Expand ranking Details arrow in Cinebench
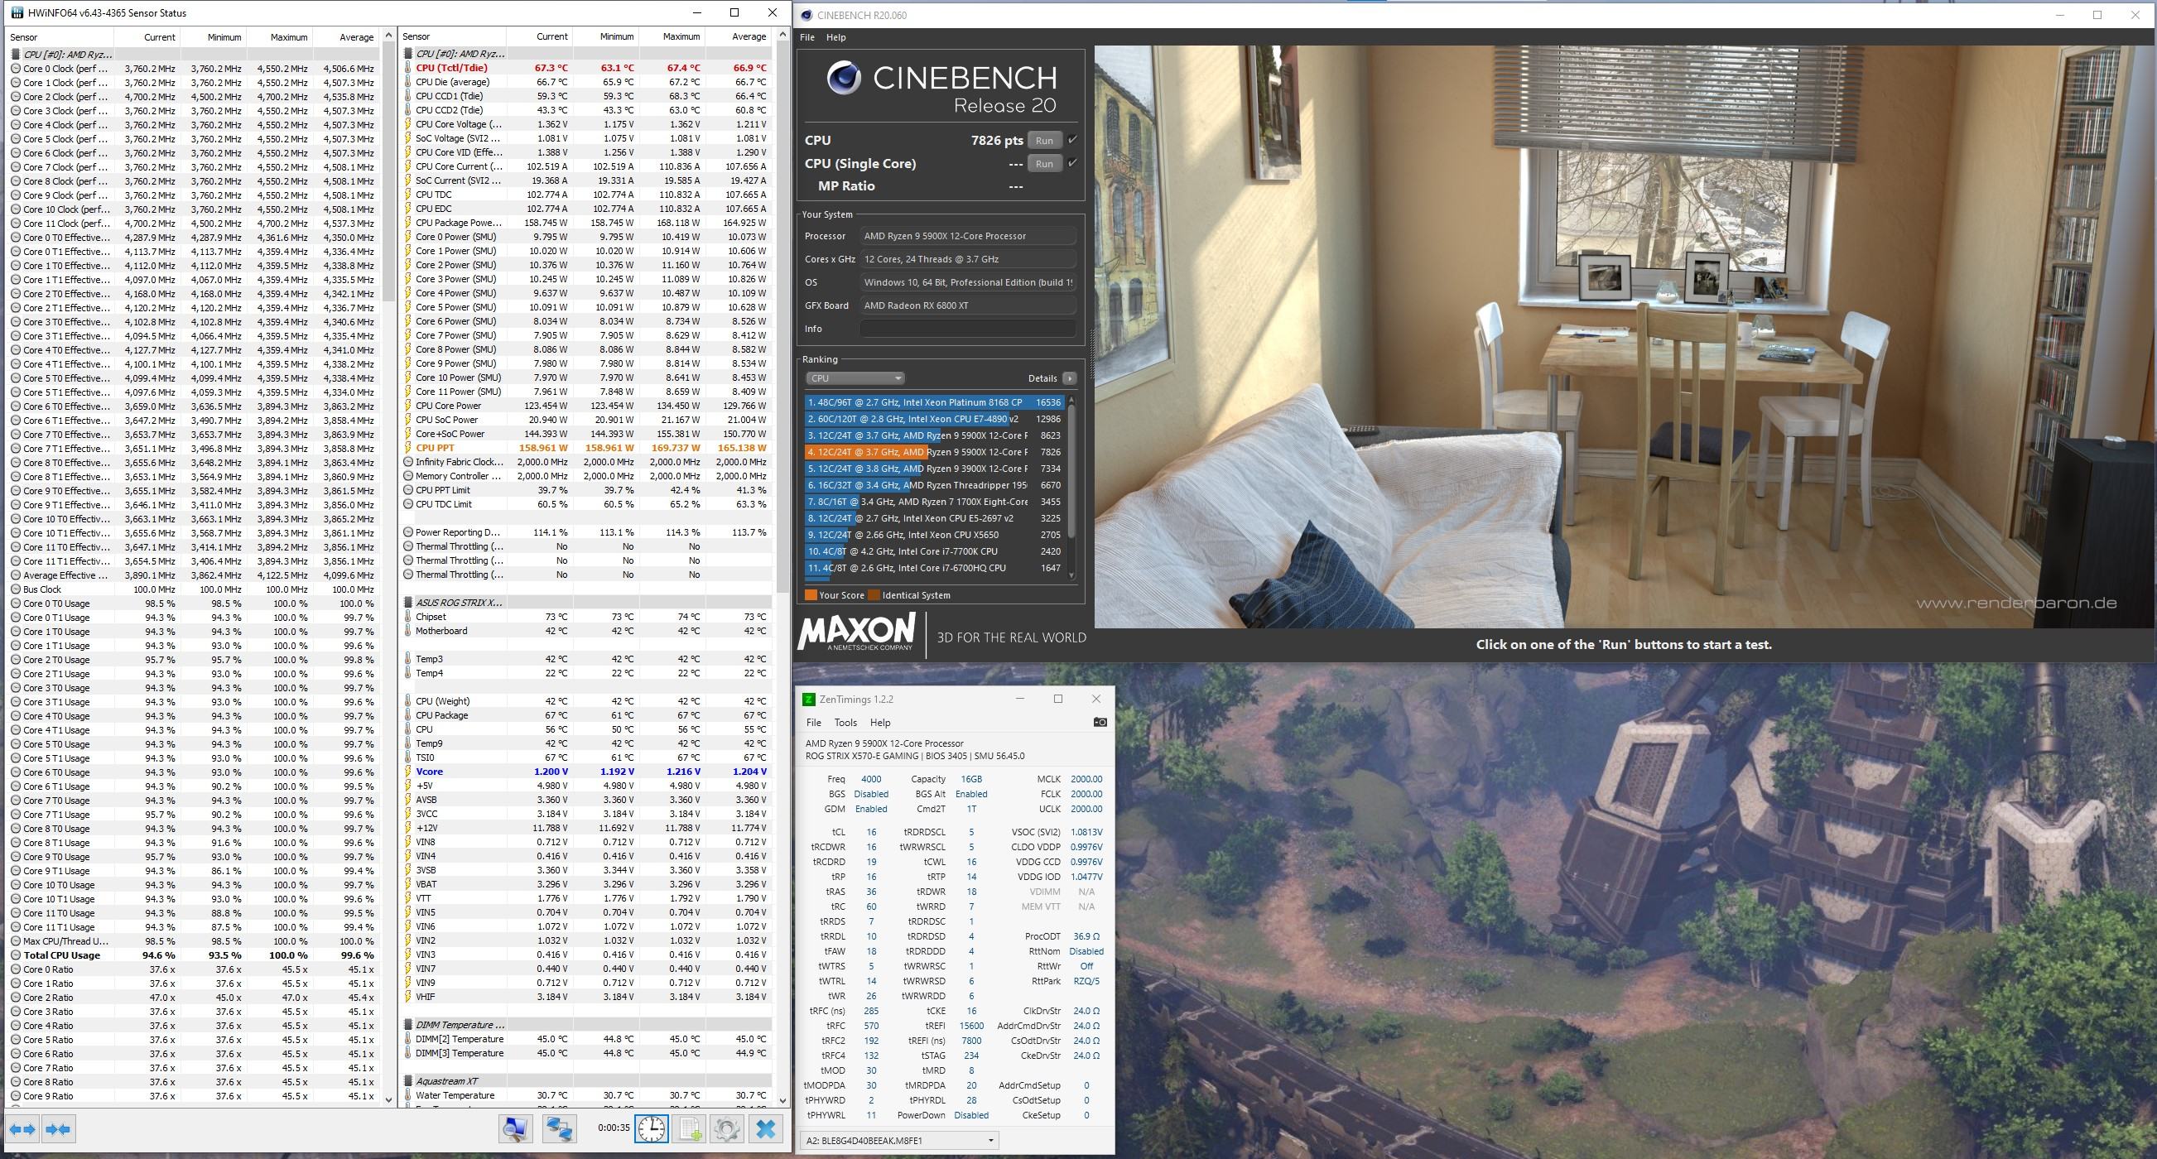Viewport: 2157px width, 1159px height. tap(1069, 378)
